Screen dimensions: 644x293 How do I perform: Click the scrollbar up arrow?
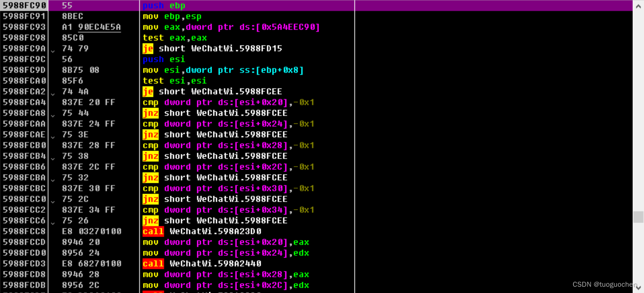(x=638, y=6)
